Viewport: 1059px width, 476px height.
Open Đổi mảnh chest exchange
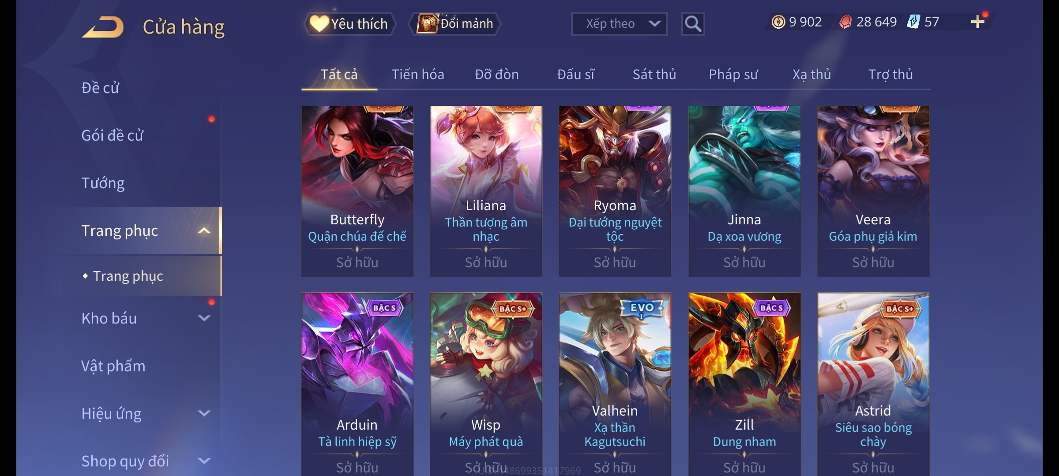coord(455,23)
